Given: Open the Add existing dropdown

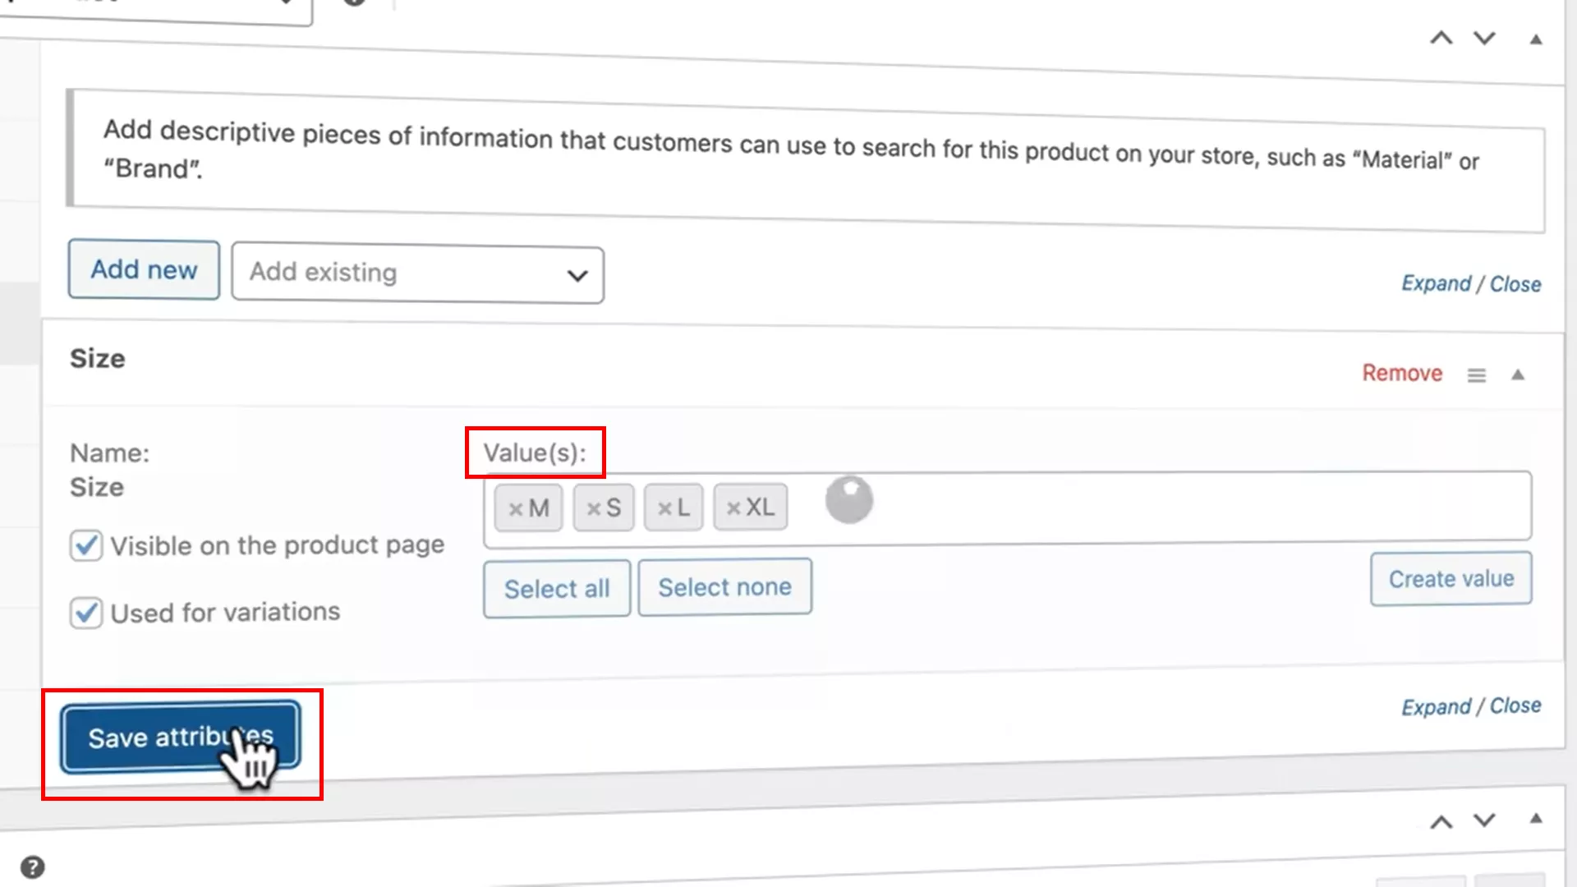Looking at the screenshot, I should pyautogui.click(x=417, y=274).
